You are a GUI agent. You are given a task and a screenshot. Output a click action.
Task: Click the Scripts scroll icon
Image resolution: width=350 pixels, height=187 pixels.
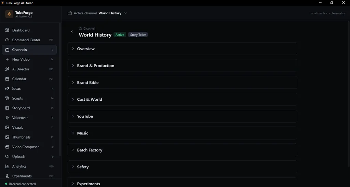click(x=7, y=98)
